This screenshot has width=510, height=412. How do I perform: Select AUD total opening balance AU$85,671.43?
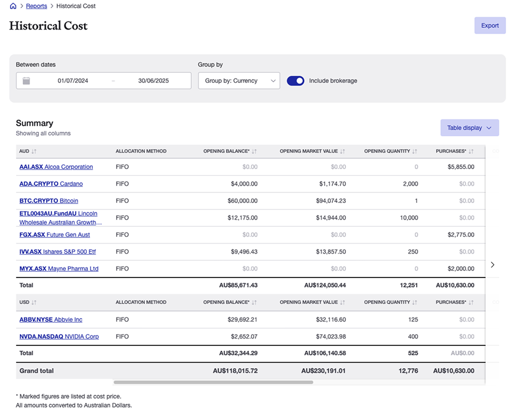[x=239, y=285]
